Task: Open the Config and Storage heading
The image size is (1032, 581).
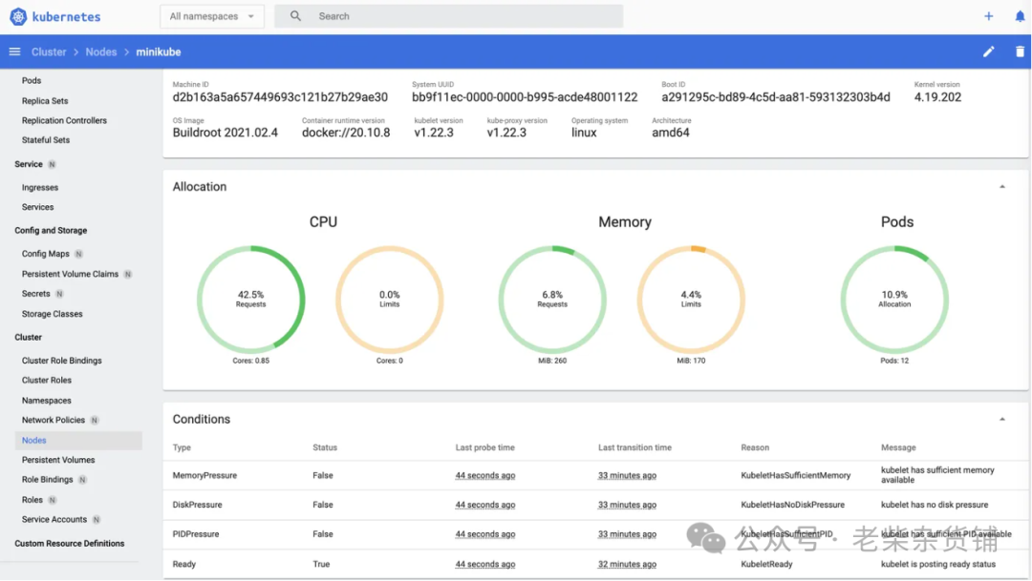Action: 51,231
